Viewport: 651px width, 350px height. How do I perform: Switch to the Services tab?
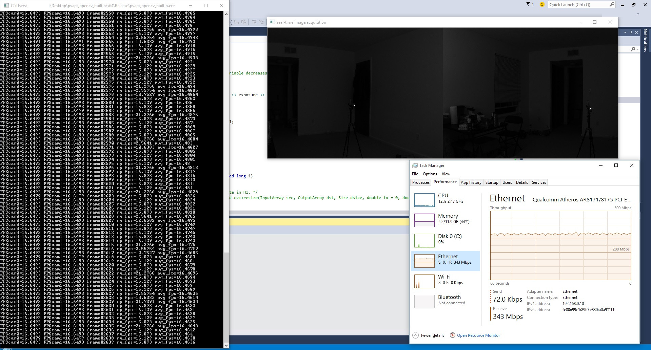(538, 182)
